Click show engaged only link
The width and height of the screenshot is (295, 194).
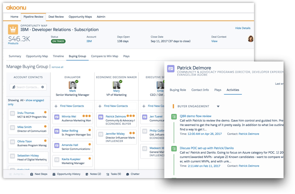coord(26,102)
